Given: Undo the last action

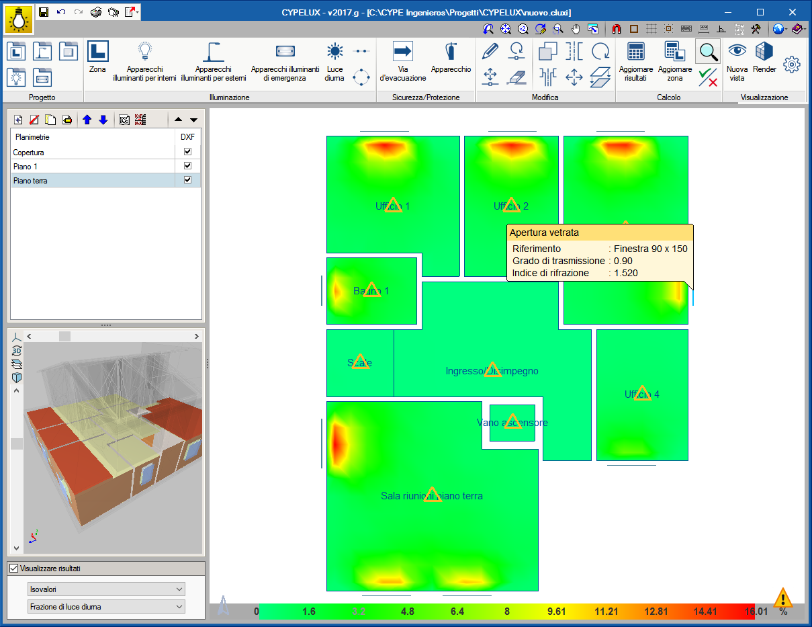Looking at the screenshot, I should tap(61, 12).
